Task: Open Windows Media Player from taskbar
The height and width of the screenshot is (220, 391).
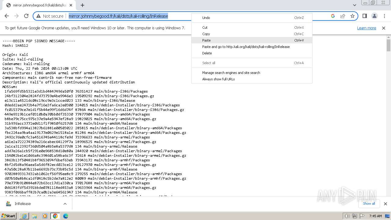Action: click(x=45, y=216)
